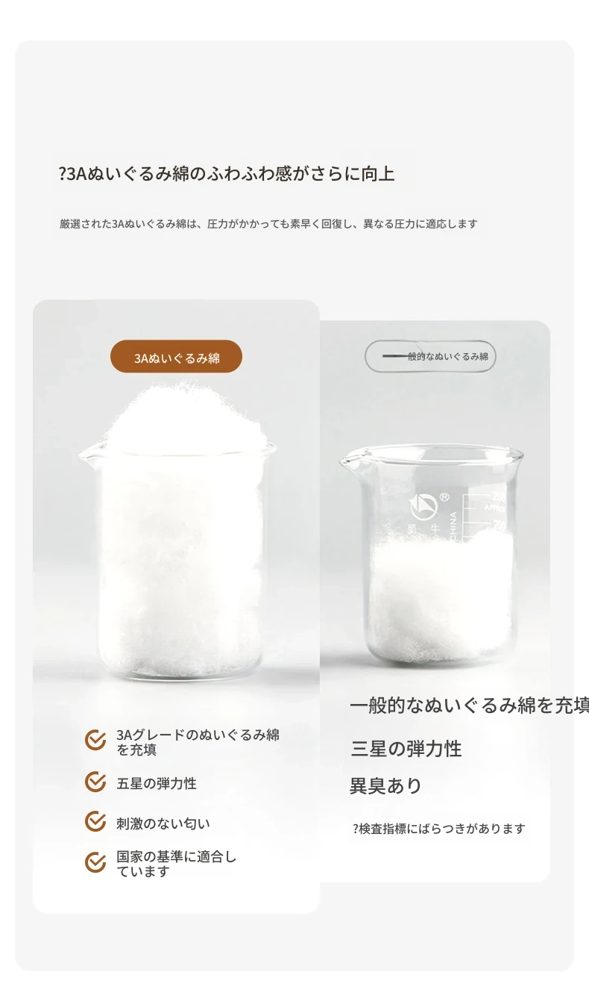Click the 一般的なぬいぐるみ綿を充填 text
589x981 pixels.
click(470, 706)
